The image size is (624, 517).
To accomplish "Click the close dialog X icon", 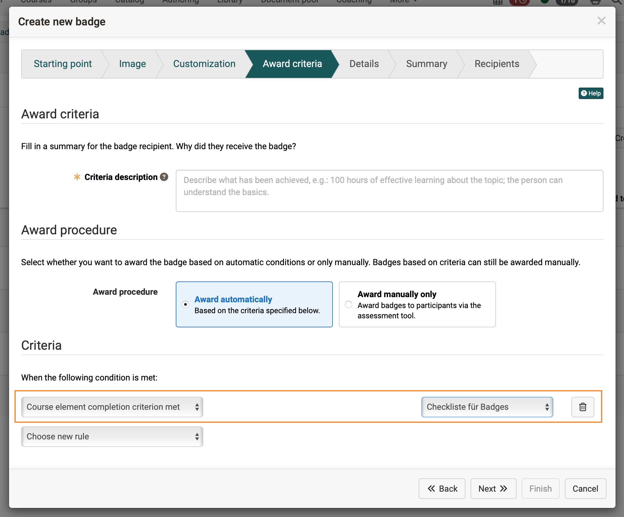I will (x=601, y=21).
